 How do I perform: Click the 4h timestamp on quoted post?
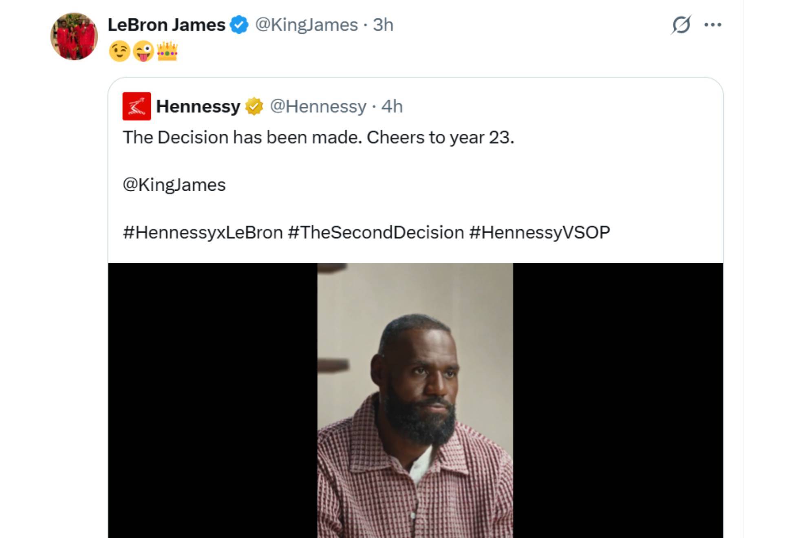tap(392, 106)
